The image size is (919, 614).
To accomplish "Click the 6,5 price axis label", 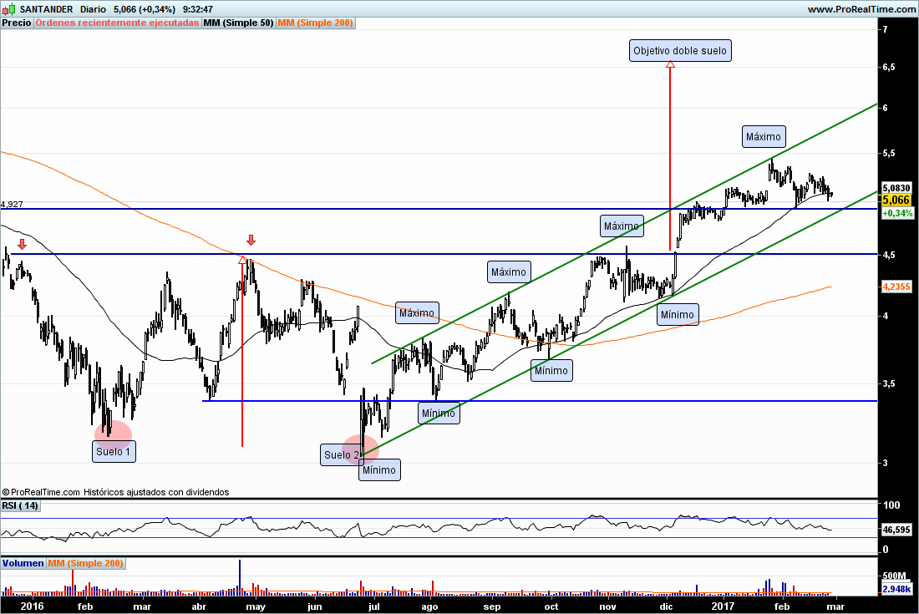I will 889,68.
